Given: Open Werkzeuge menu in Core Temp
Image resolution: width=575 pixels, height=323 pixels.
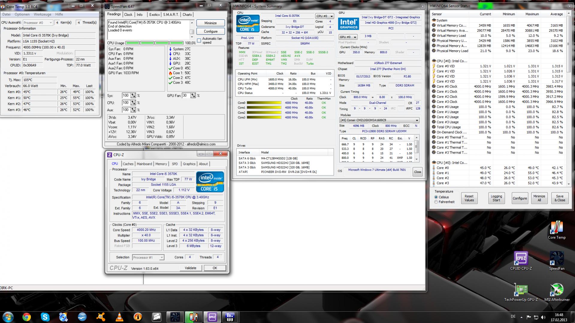Looking at the screenshot, I should pos(43,14).
